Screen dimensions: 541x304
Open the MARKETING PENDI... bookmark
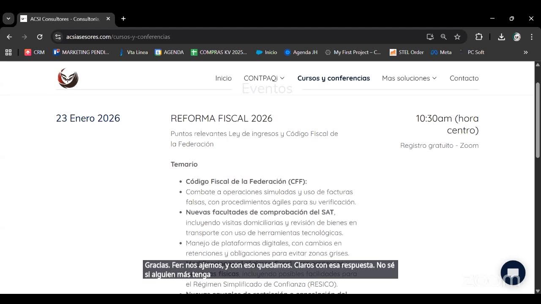[81, 52]
